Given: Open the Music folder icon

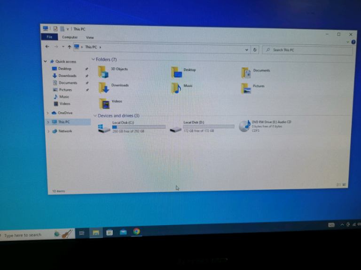Looking at the screenshot, I should pyautogui.click(x=176, y=88).
